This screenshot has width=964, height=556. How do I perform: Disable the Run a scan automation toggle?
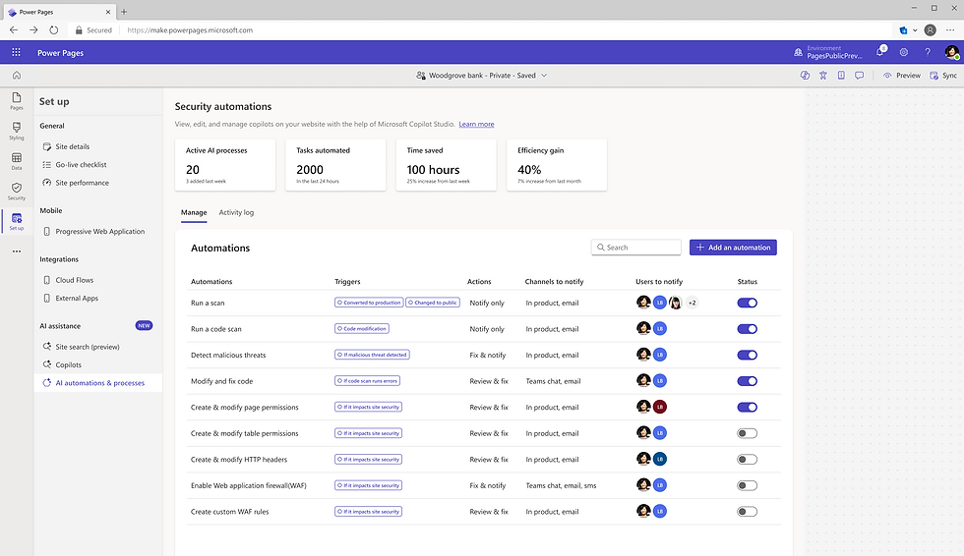pos(748,303)
